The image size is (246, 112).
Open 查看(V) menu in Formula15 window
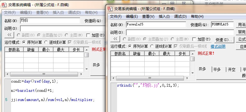148,17
